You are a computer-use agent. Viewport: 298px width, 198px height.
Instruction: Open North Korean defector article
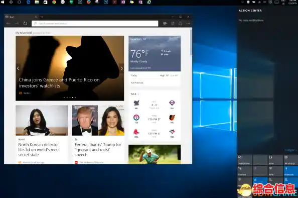pyautogui.click(x=39, y=150)
